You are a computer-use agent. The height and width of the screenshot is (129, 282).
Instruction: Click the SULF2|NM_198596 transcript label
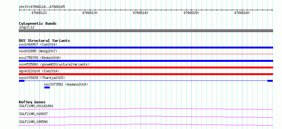click(x=33, y=122)
